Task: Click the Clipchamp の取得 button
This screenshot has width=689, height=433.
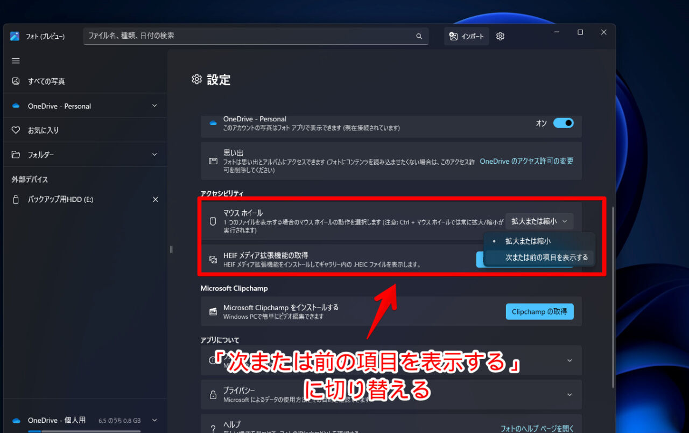Action: click(x=539, y=311)
